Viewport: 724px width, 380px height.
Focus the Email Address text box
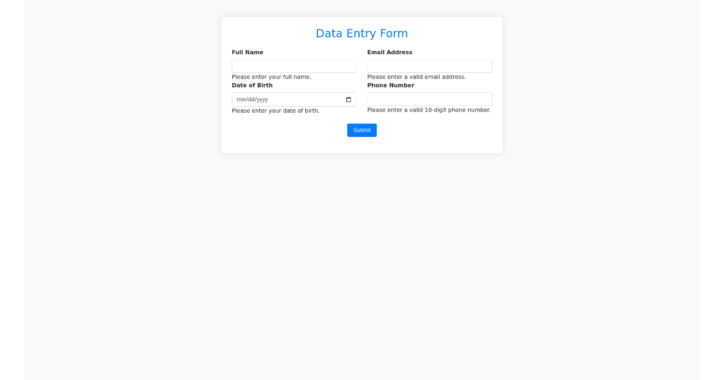point(430,66)
